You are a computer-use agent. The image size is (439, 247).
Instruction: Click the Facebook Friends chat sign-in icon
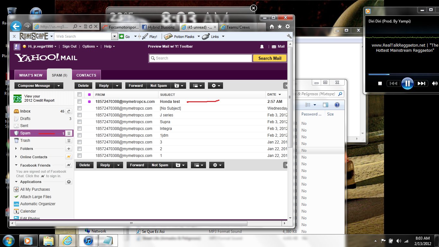pos(69,165)
